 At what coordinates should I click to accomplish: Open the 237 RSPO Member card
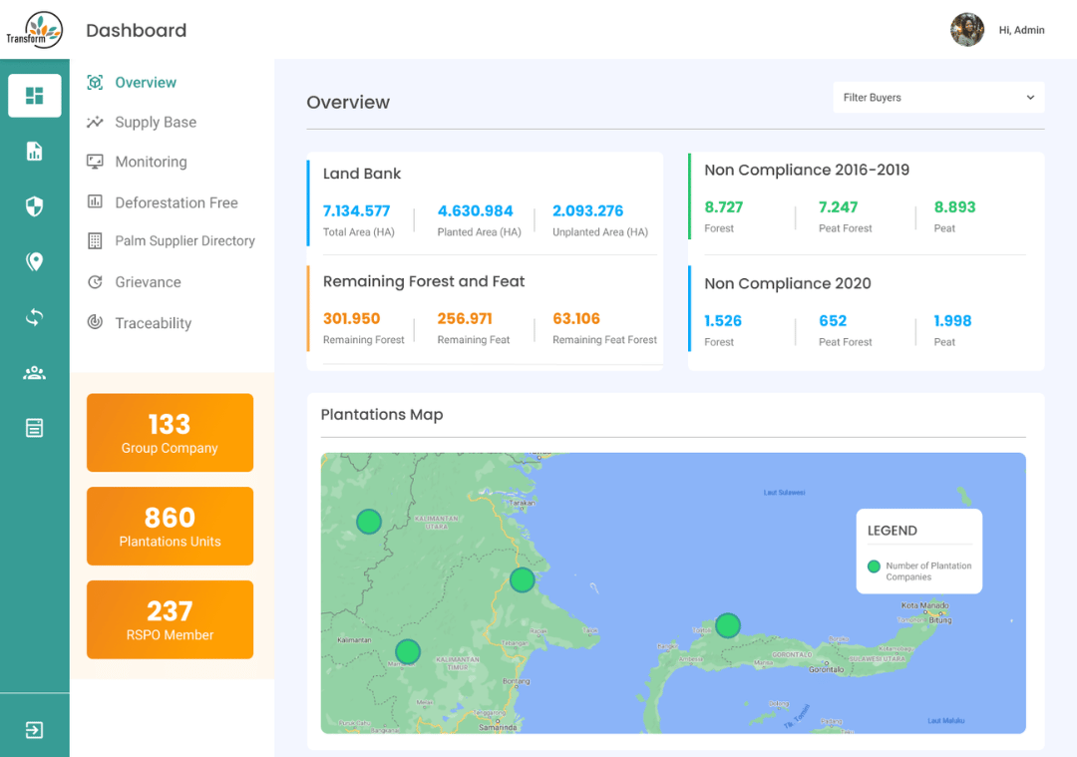click(x=170, y=619)
